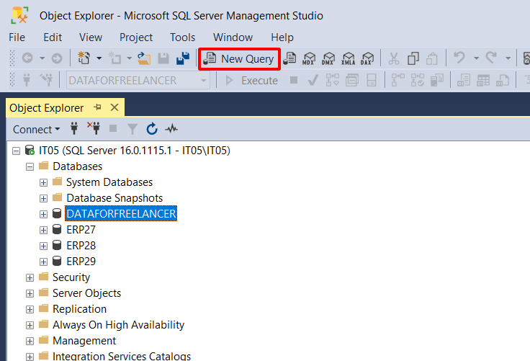
Task: Refresh the Object Explorer tree
Action: point(152,128)
